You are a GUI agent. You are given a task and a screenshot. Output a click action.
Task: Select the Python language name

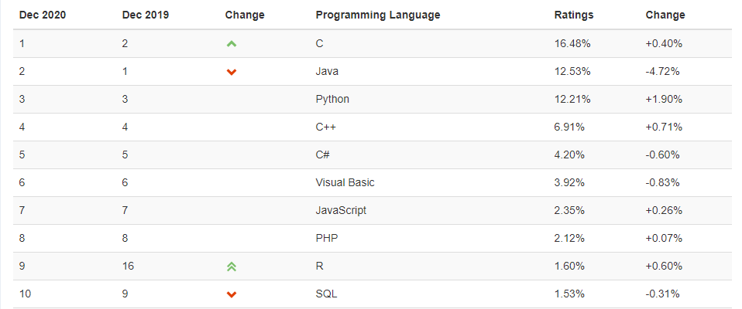[x=332, y=99]
